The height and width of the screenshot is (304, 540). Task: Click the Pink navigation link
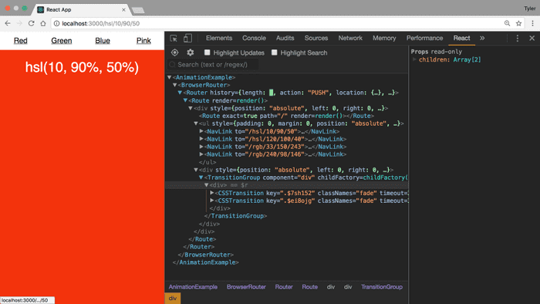[143, 41]
